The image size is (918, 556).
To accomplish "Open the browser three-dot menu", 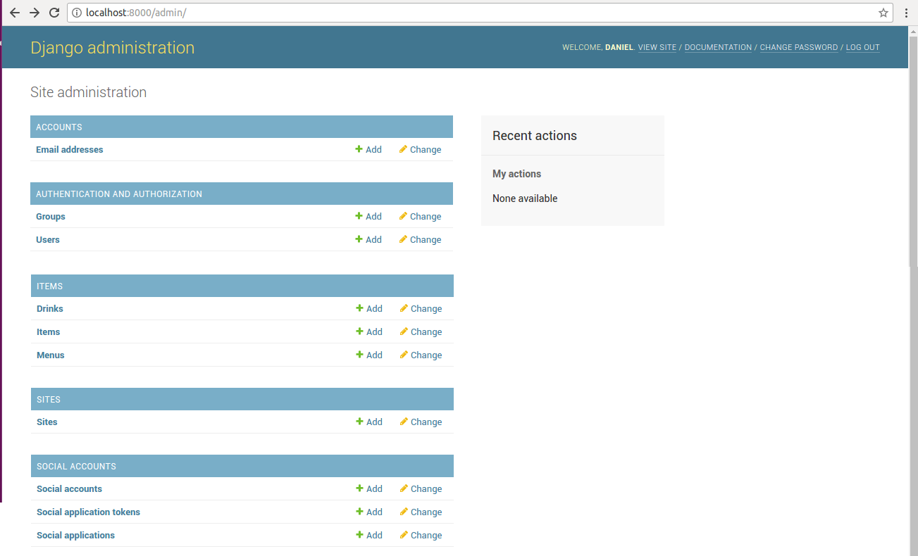I will (x=906, y=13).
